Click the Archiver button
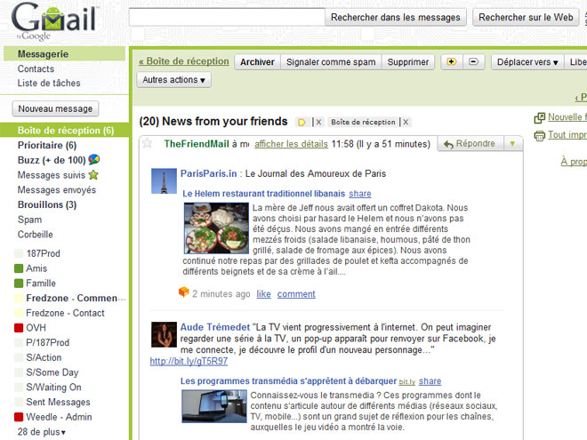This screenshot has height=440, width=587. pos(257,62)
